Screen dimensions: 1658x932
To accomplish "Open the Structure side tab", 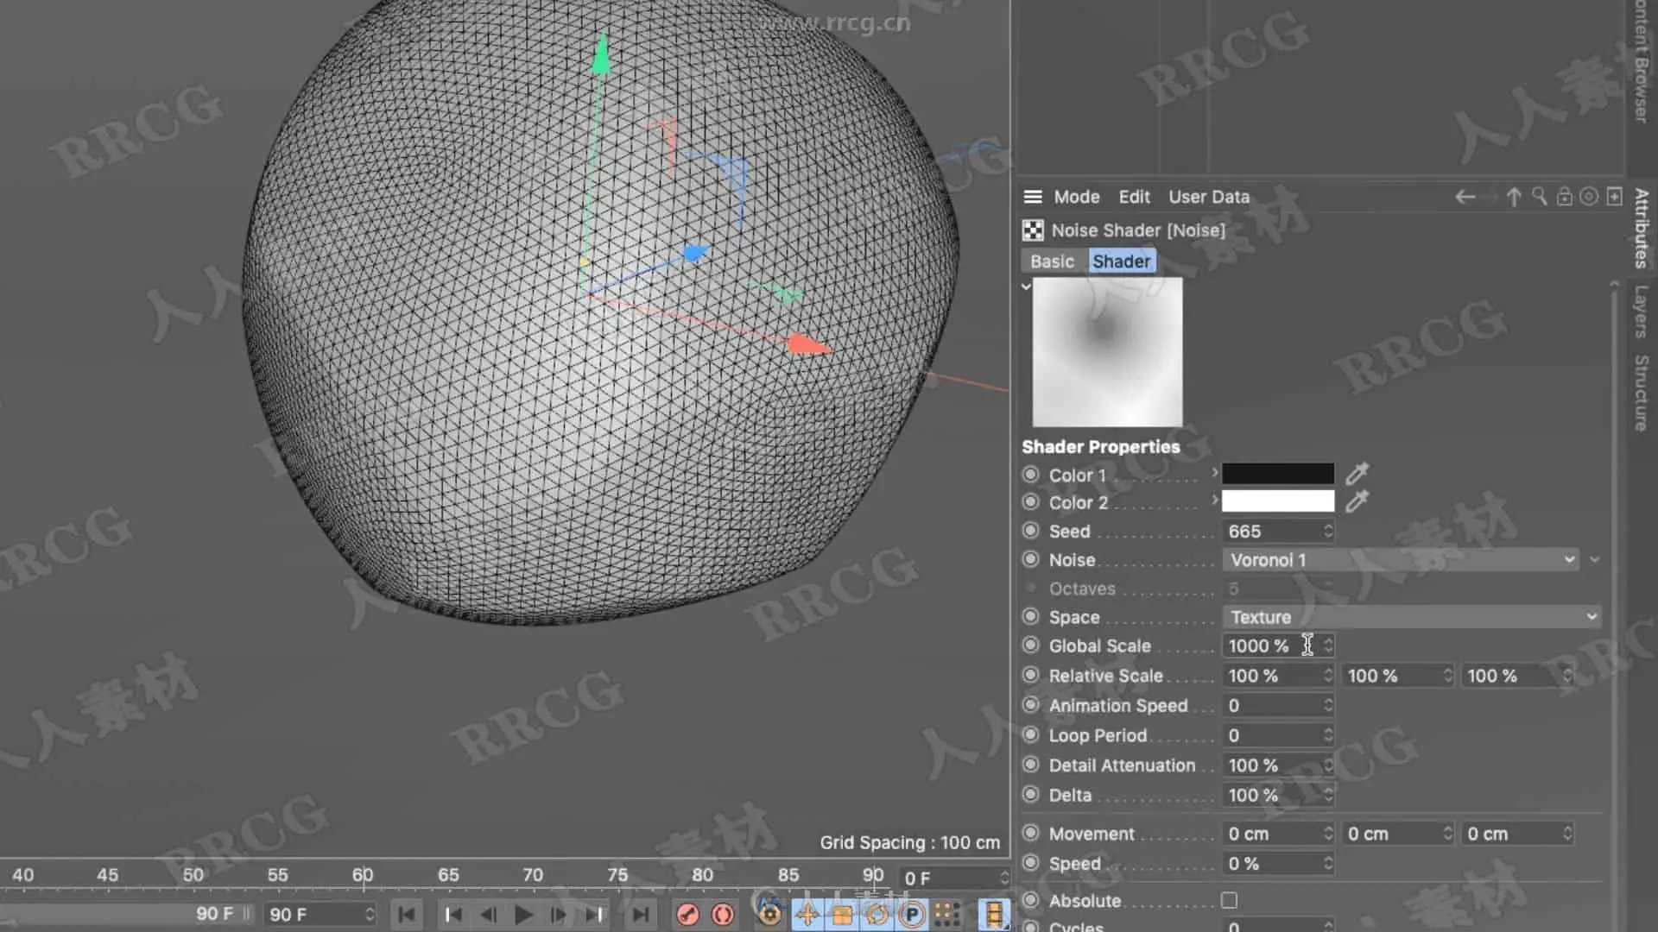I will coord(1641,393).
